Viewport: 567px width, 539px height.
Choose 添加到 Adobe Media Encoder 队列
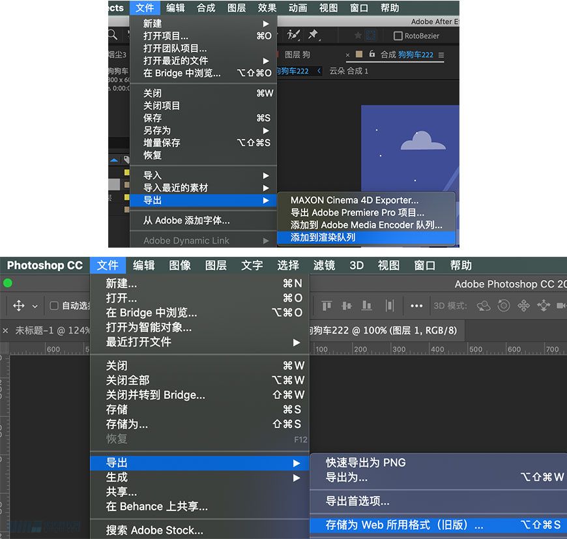(366, 225)
